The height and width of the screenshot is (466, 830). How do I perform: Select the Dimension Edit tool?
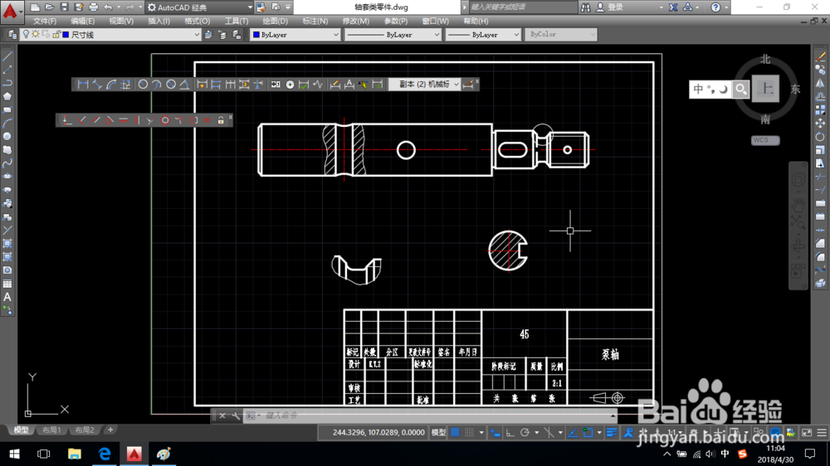point(334,84)
